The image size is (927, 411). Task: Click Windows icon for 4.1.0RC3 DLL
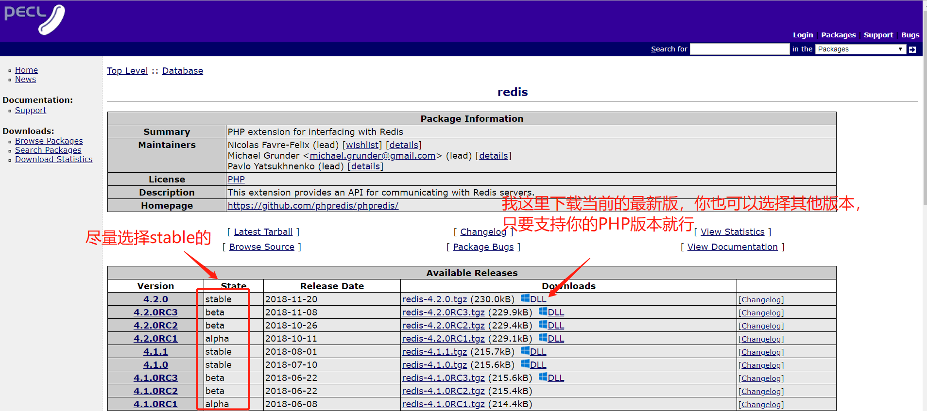tap(543, 377)
